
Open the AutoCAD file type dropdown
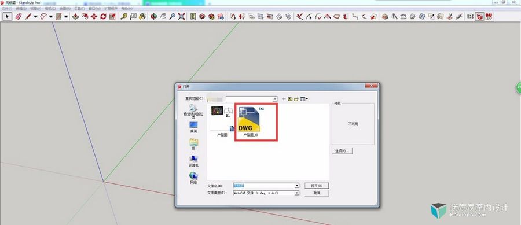click(297, 193)
